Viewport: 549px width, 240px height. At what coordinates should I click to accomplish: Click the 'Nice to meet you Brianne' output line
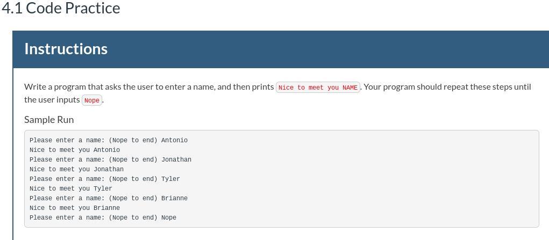(75, 208)
